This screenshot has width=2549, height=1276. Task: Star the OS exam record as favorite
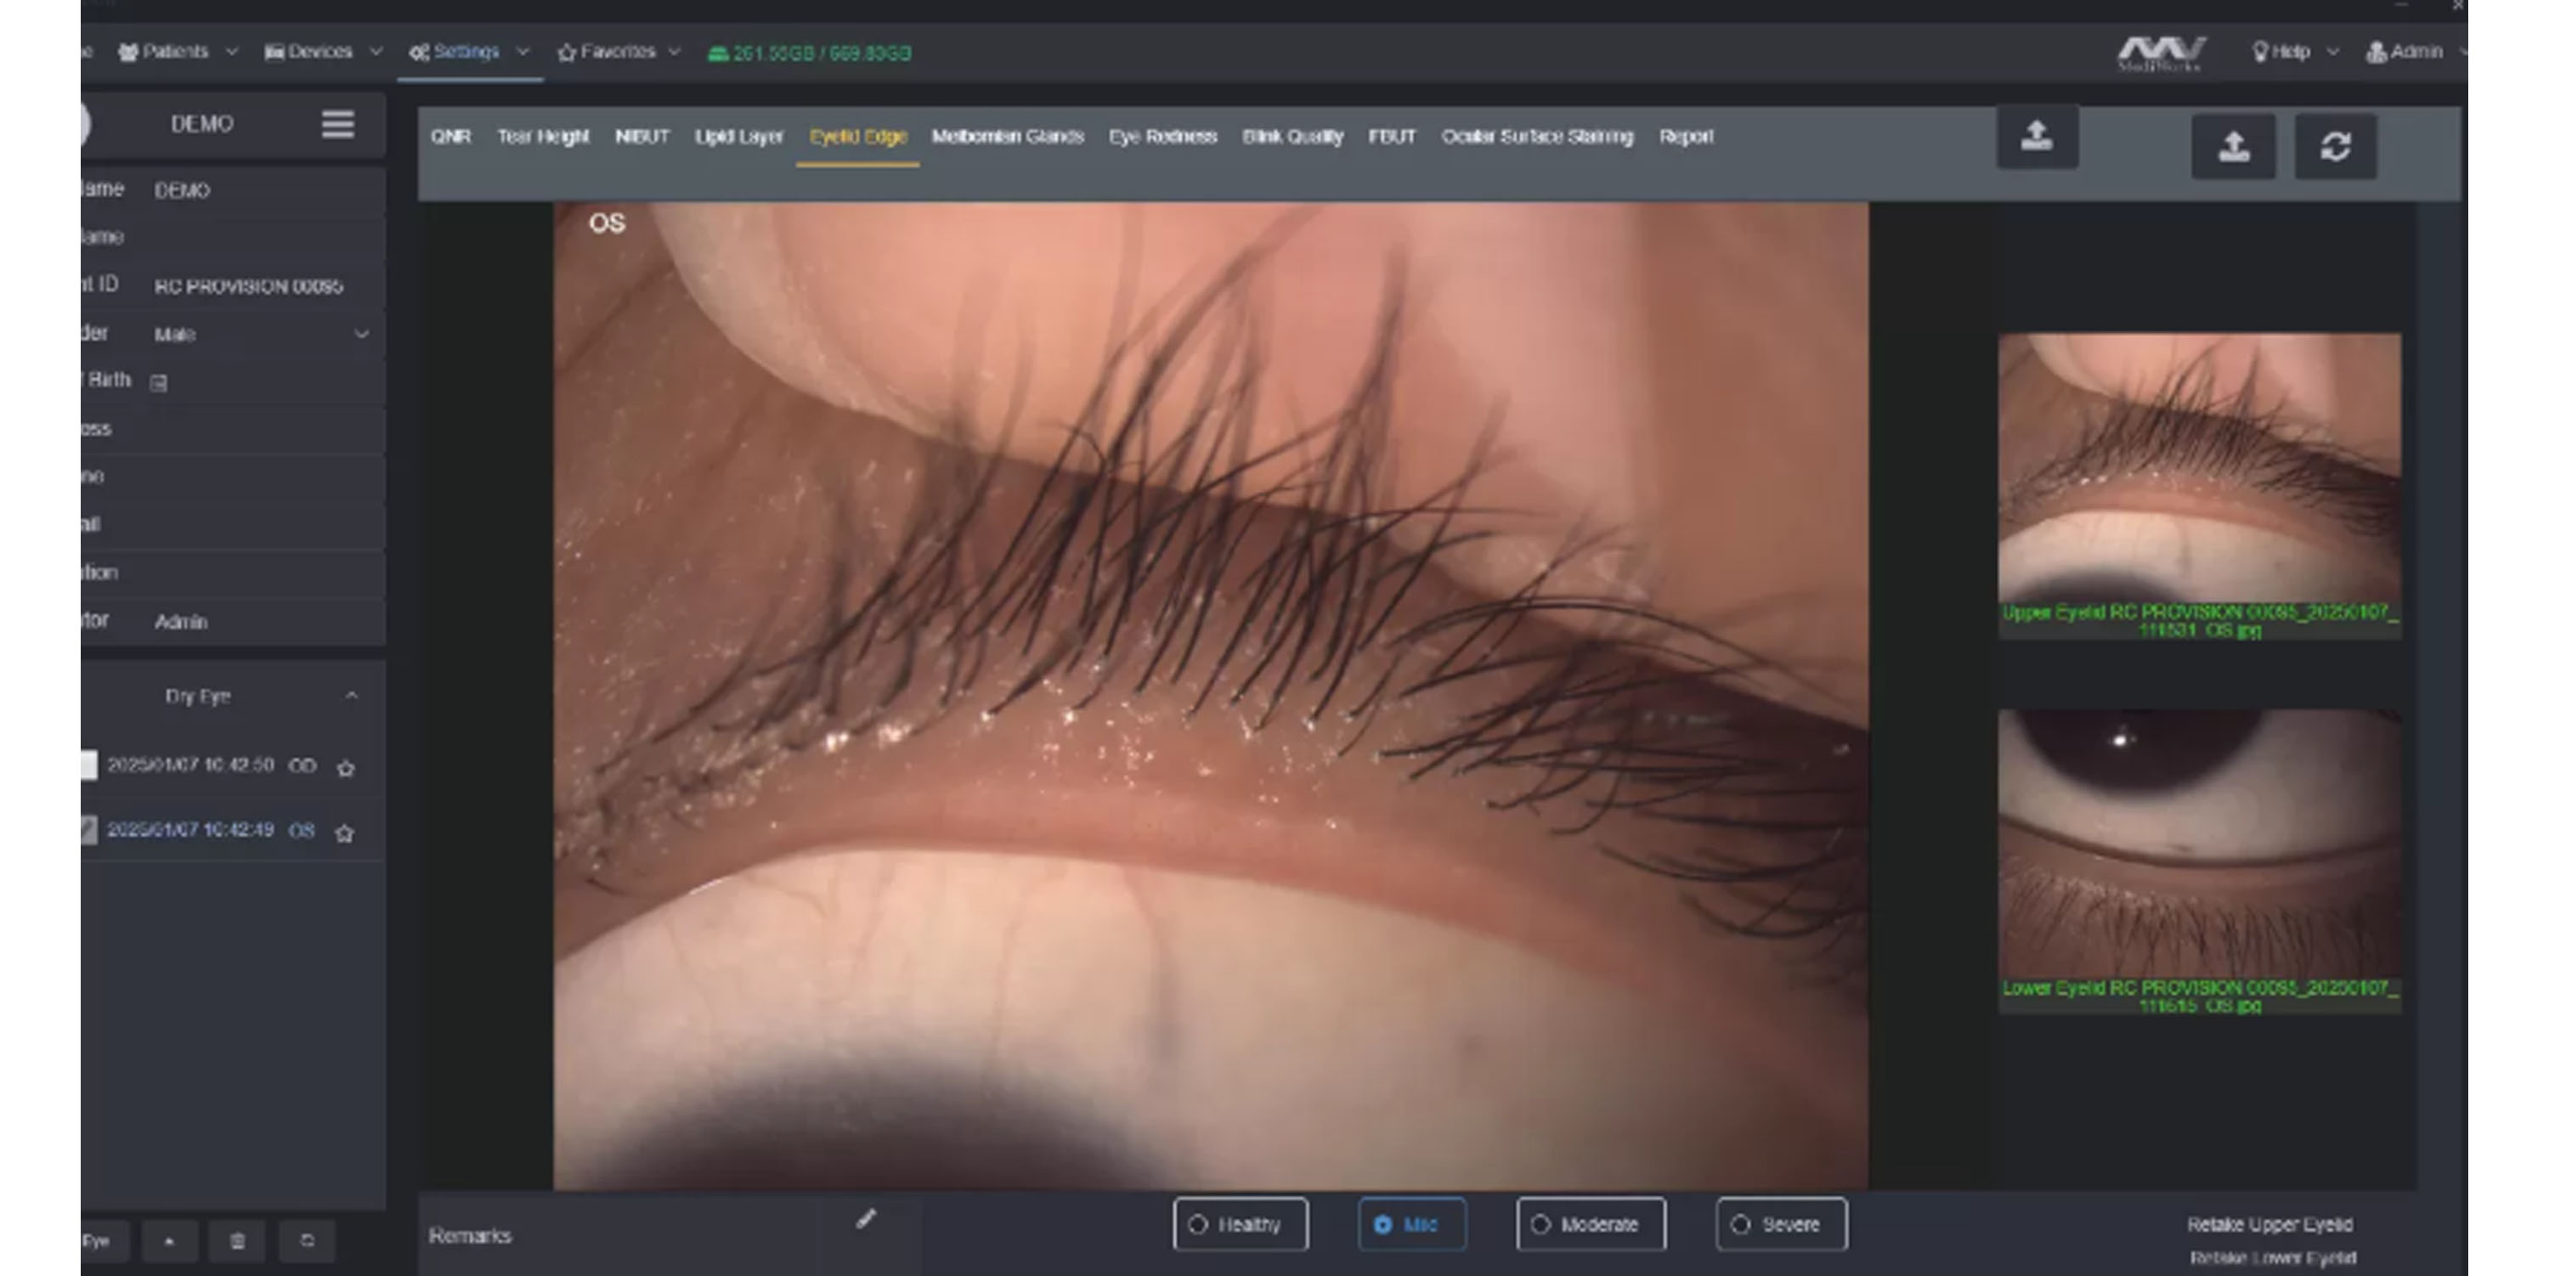344,833
